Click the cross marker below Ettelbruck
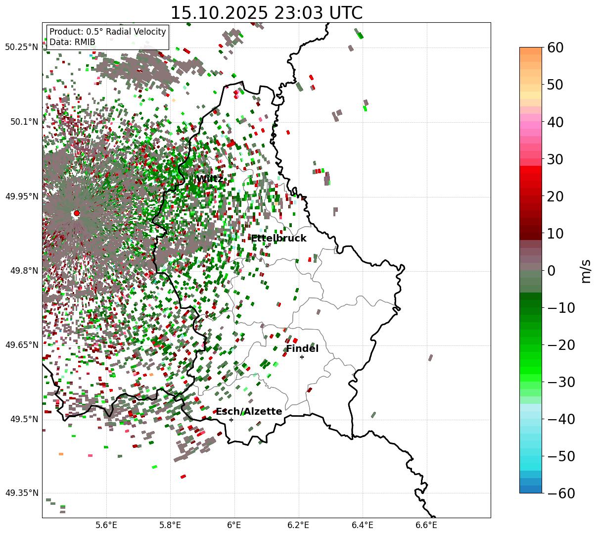 [267, 246]
